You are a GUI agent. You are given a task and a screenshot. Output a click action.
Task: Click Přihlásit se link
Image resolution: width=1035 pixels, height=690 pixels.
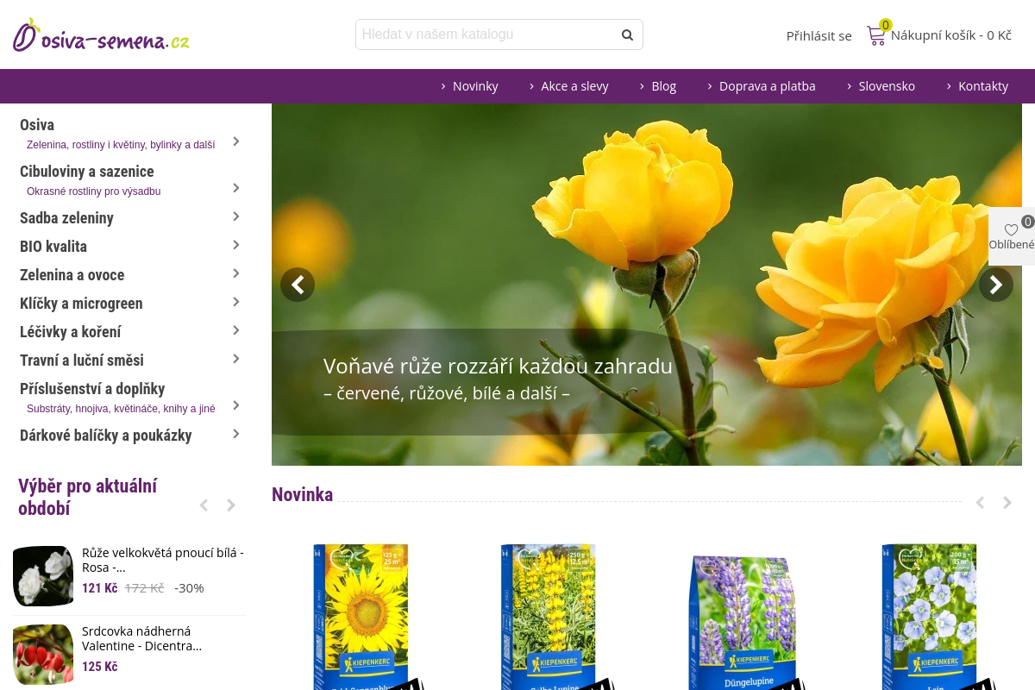[x=819, y=36]
